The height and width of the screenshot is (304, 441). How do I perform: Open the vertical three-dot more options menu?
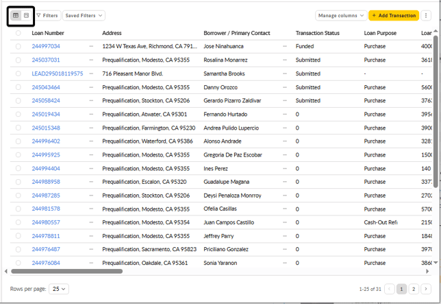pos(426,16)
